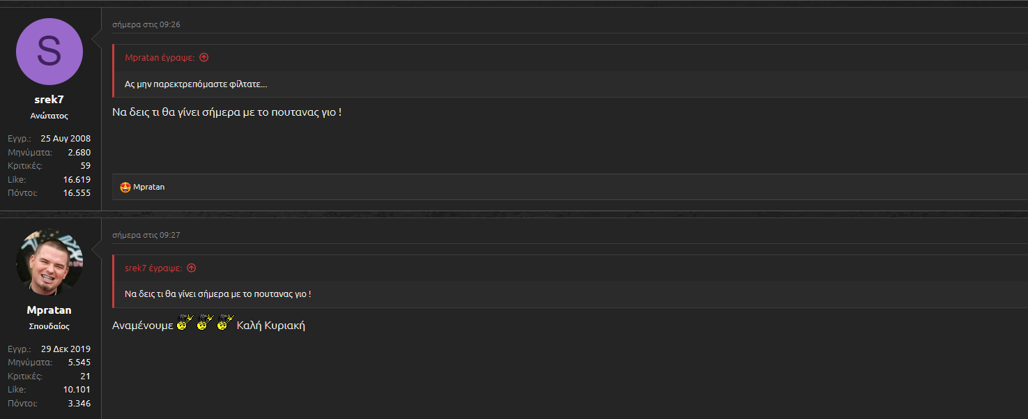Expand quoted text "Ας μην παρεκτρεπόμαστε φίλτατε..."
The height and width of the screenshot is (419, 1028).
coord(196,84)
